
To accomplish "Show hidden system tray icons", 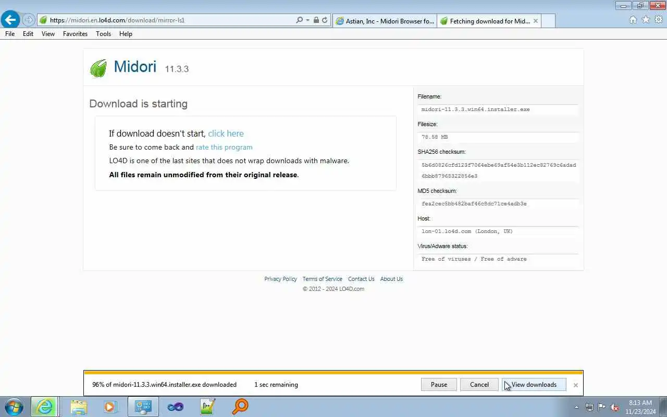I will point(576,407).
